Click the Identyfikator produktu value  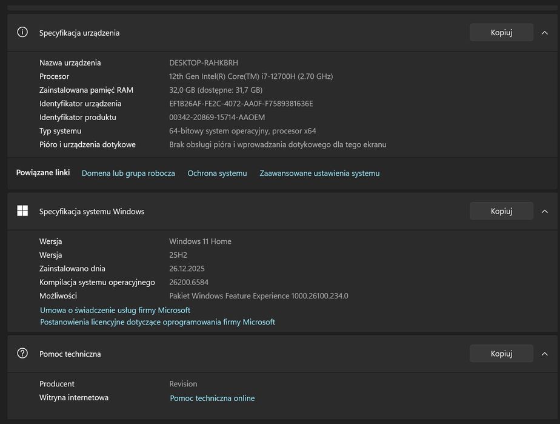coord(217,118)
